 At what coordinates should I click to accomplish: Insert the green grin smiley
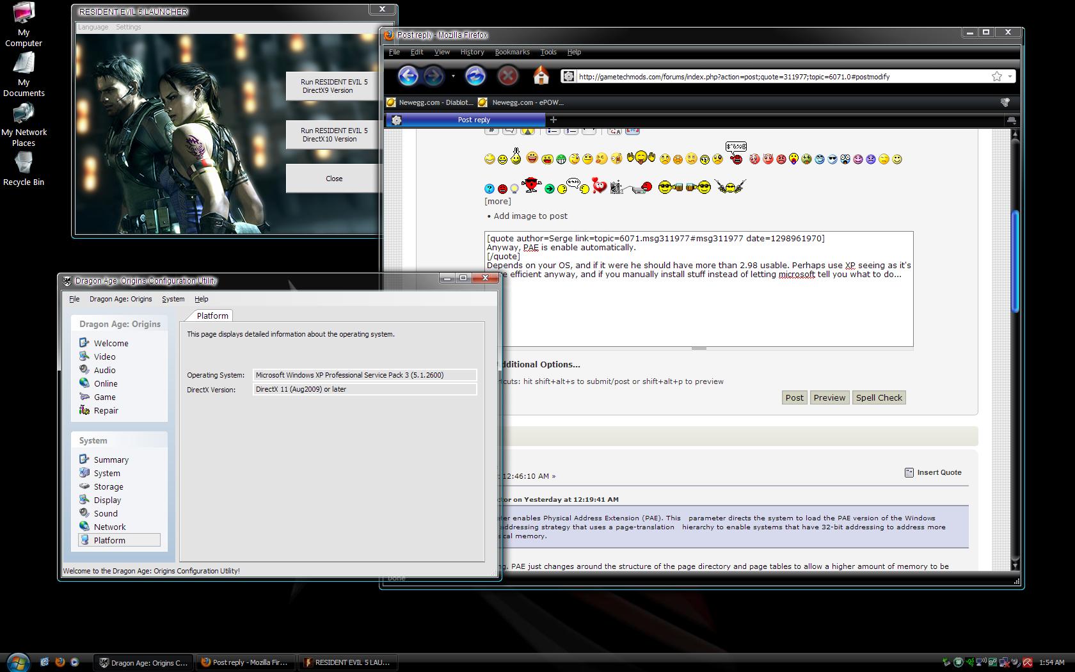561,159
